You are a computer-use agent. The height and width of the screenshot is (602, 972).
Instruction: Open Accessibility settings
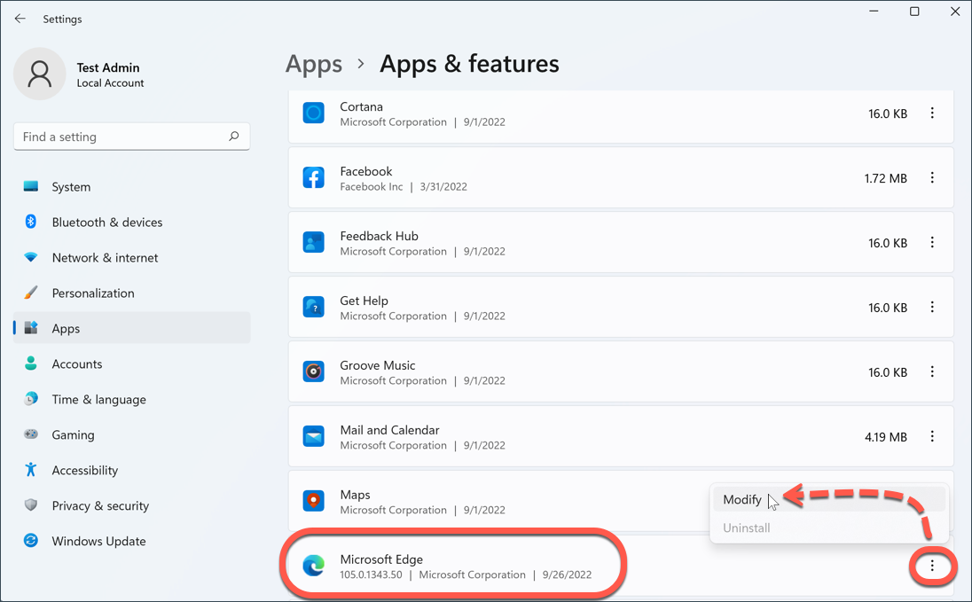pos(131,470)
